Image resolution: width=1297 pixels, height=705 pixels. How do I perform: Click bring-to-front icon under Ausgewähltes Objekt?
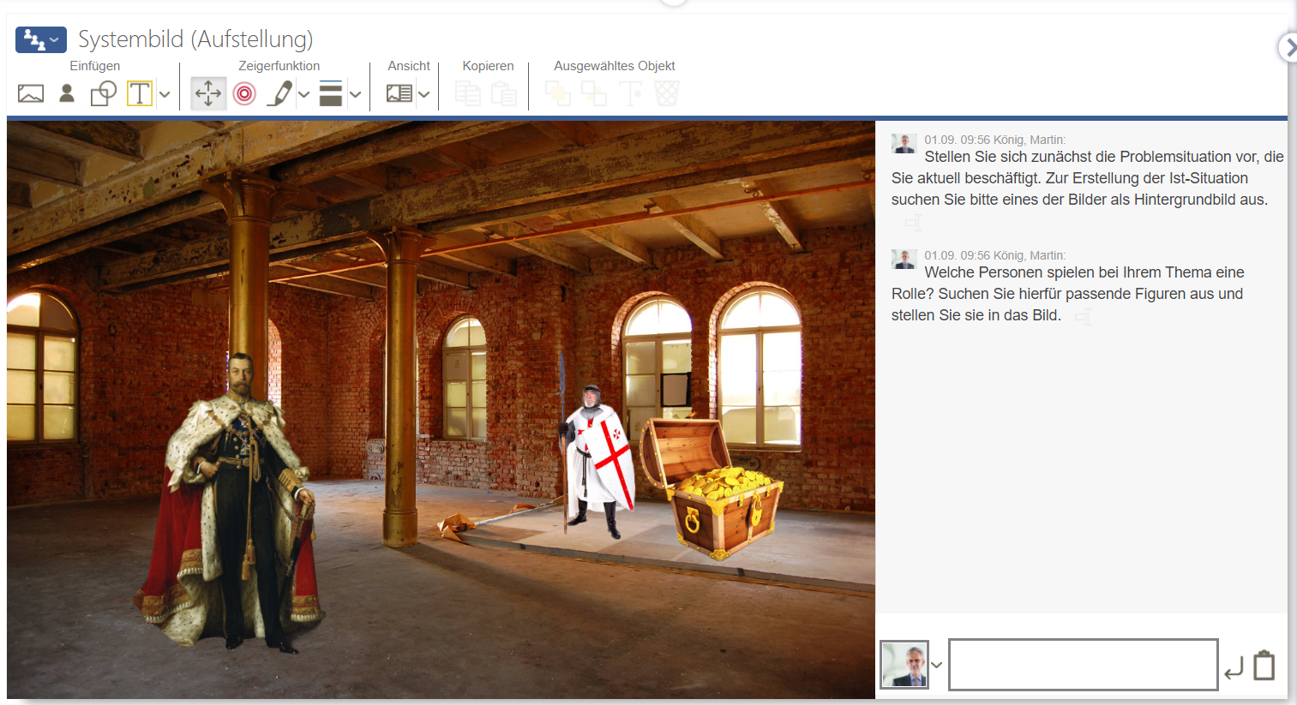(558, 93)
